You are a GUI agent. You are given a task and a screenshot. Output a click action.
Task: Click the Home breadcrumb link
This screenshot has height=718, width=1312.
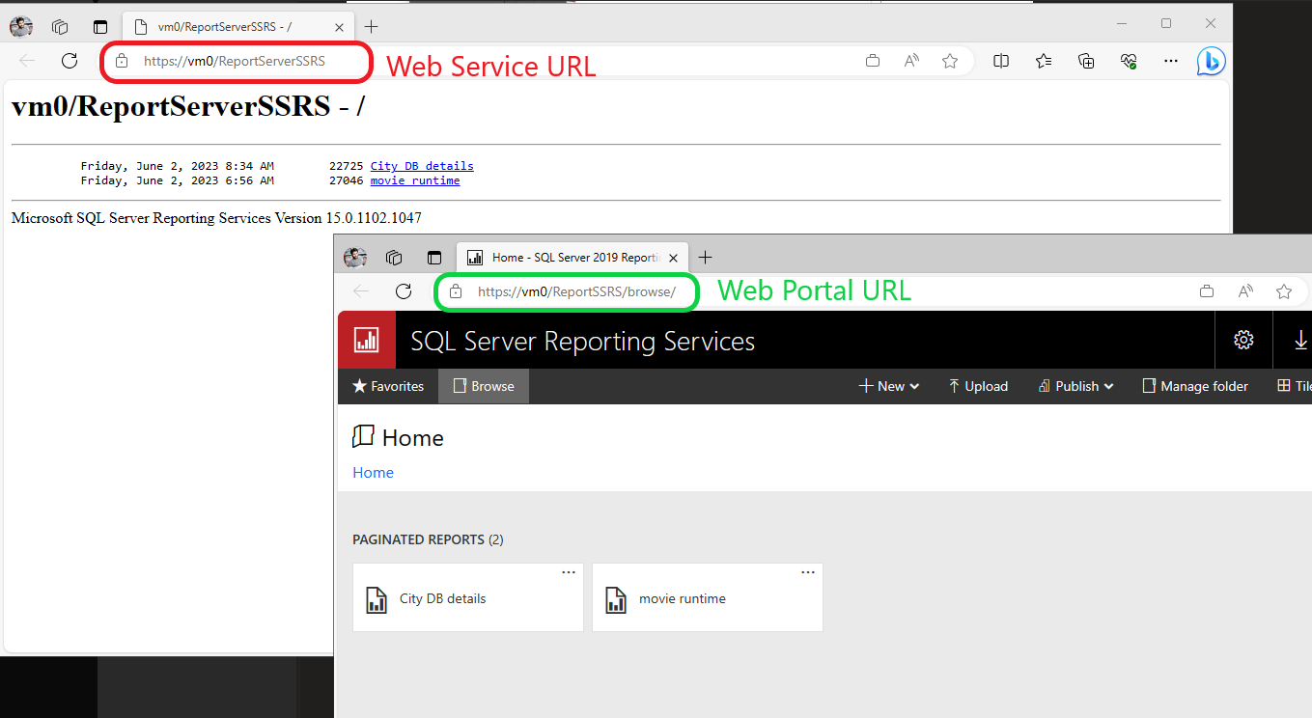(x=373, y=473)
